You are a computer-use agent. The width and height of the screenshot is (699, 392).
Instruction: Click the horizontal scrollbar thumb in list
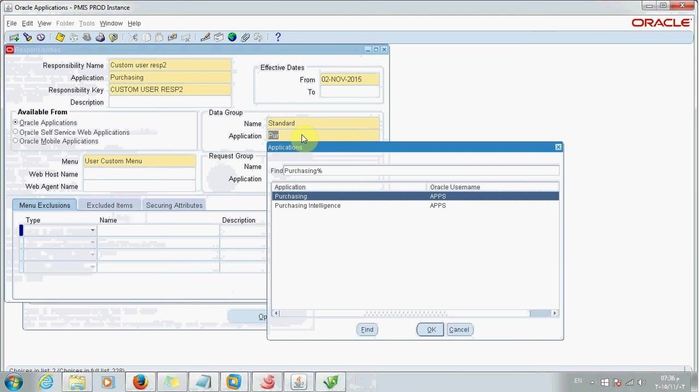click(405, 313)
